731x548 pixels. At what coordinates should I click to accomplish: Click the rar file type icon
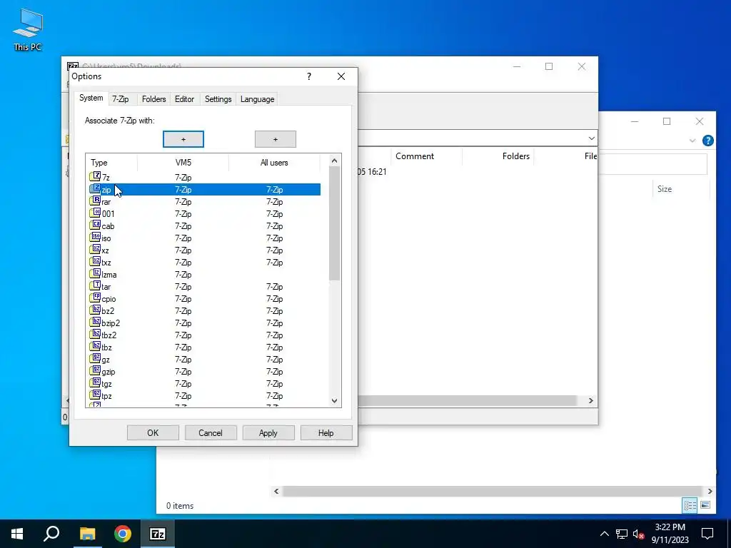95,201
